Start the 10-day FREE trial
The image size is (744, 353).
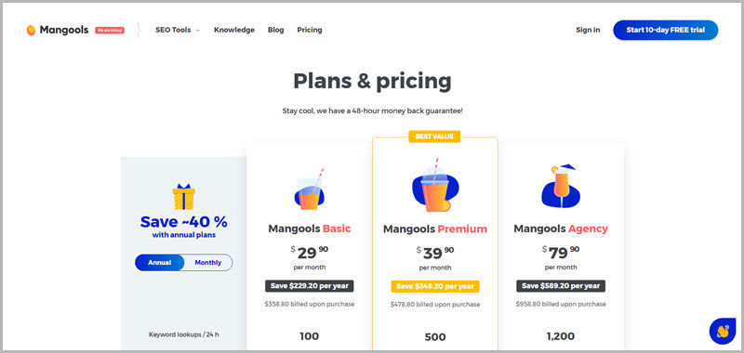tap(665, 30)
